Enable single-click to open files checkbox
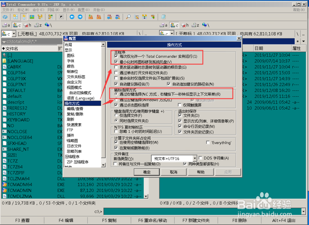The height and width of the screenshot is (225, 309). coord(116,73)
